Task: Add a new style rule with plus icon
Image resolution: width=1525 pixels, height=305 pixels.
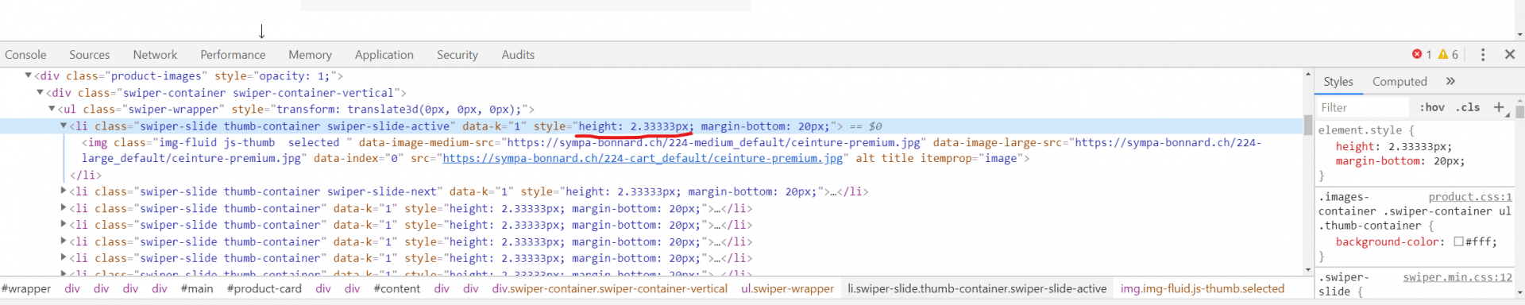Action: (x=1499, y=107)
